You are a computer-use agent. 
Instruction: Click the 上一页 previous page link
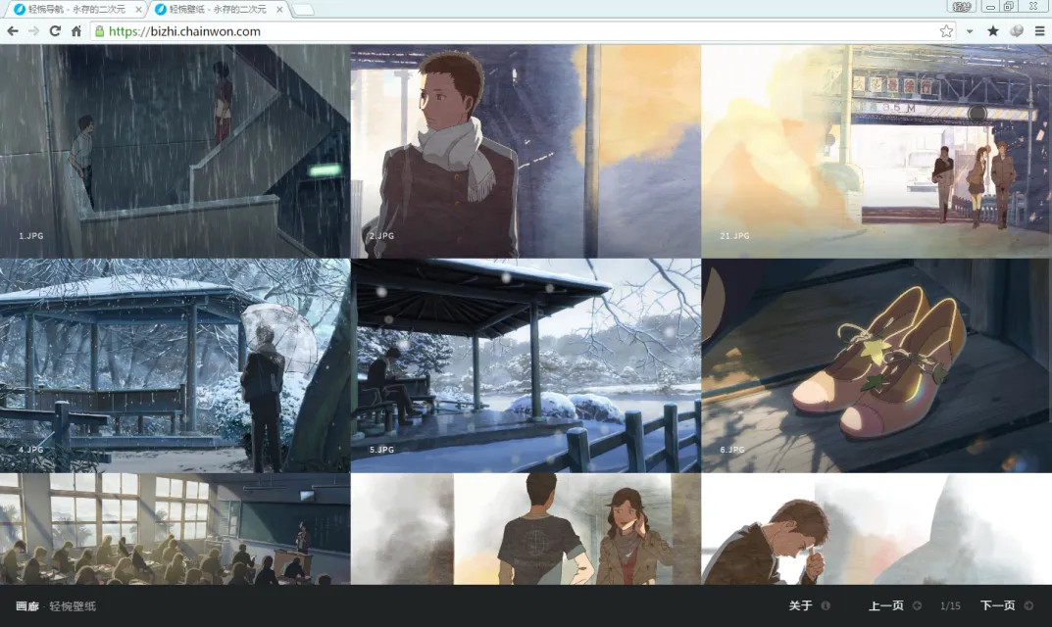coord(886,606)
